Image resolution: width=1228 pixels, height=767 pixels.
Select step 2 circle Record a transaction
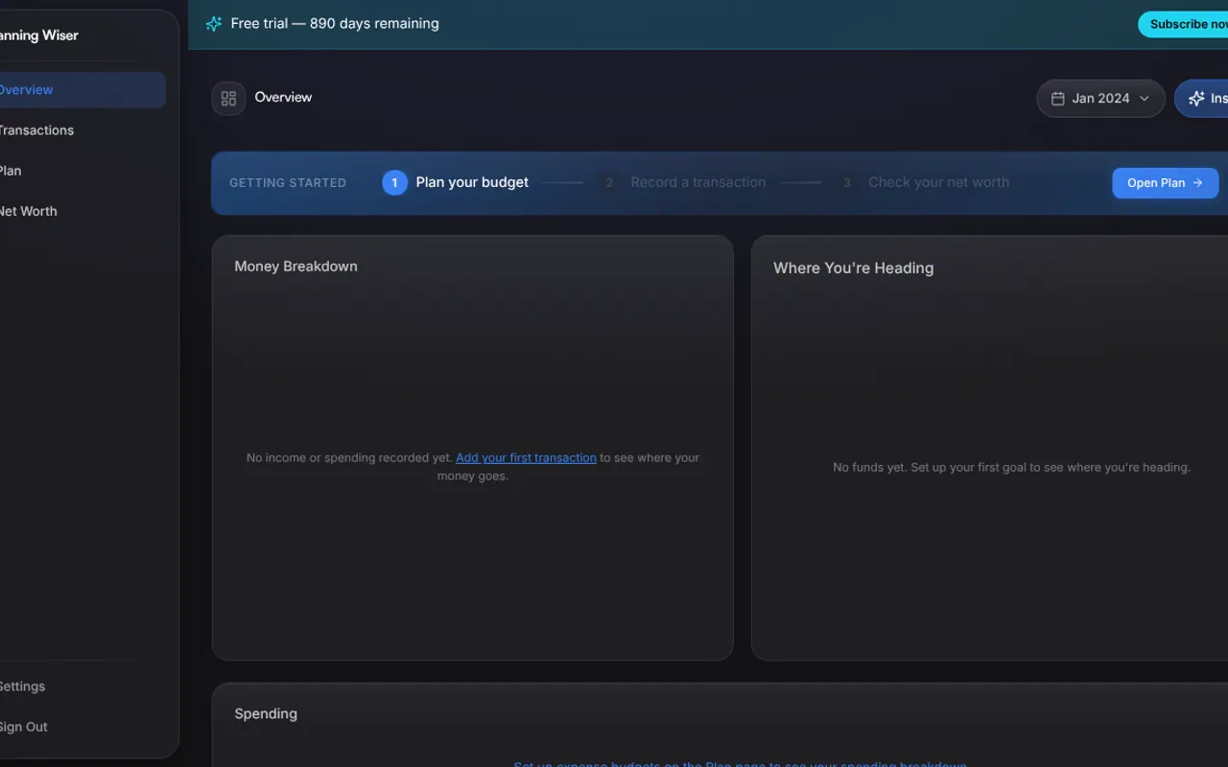tap(608, 182)
